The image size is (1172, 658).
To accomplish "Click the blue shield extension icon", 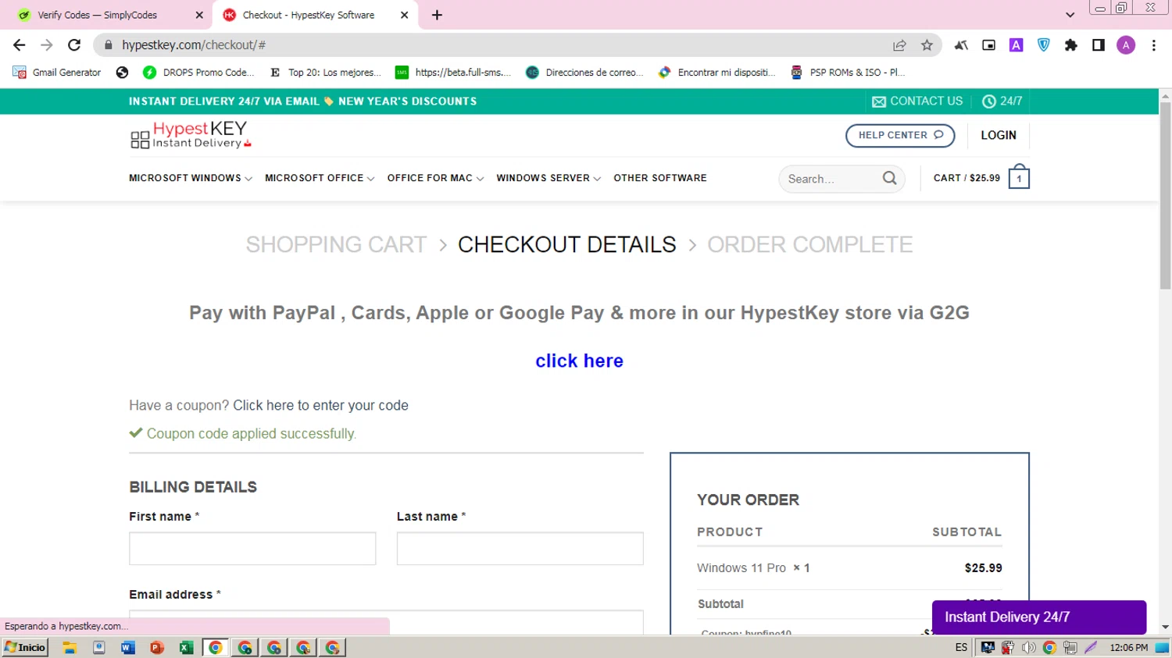I will tap(1044, 45).
